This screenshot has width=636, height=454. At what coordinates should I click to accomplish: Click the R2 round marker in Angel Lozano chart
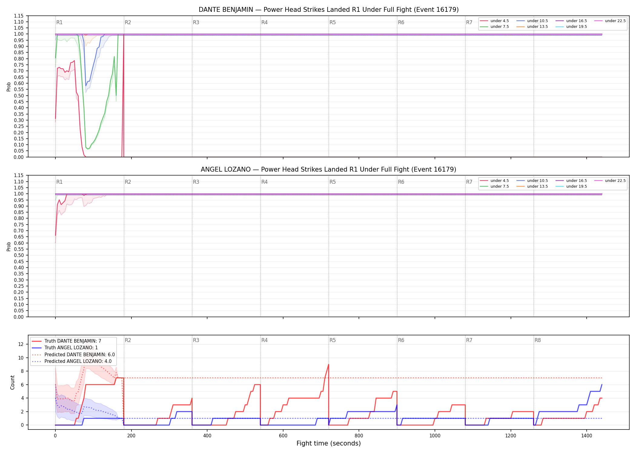pyautogui.click(x=128, y=182)
